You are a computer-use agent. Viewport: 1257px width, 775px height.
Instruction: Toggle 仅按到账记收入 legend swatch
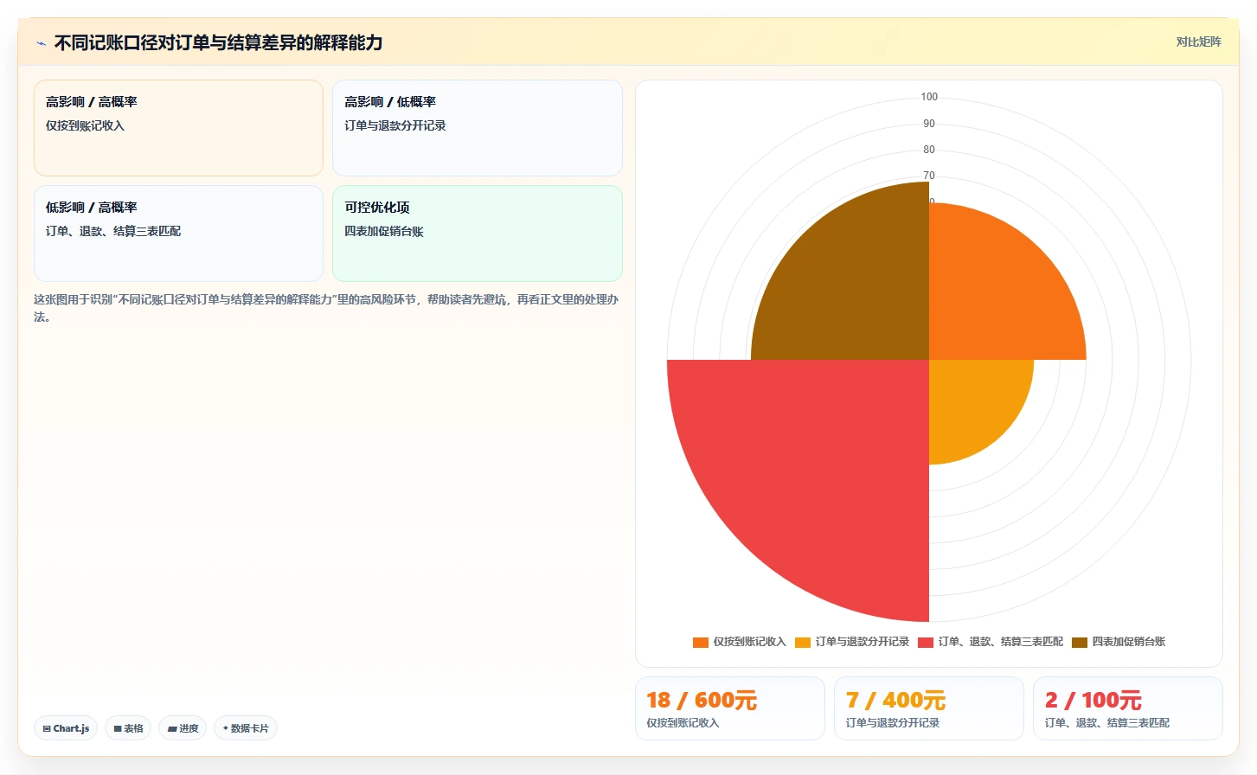pos(701,642)
